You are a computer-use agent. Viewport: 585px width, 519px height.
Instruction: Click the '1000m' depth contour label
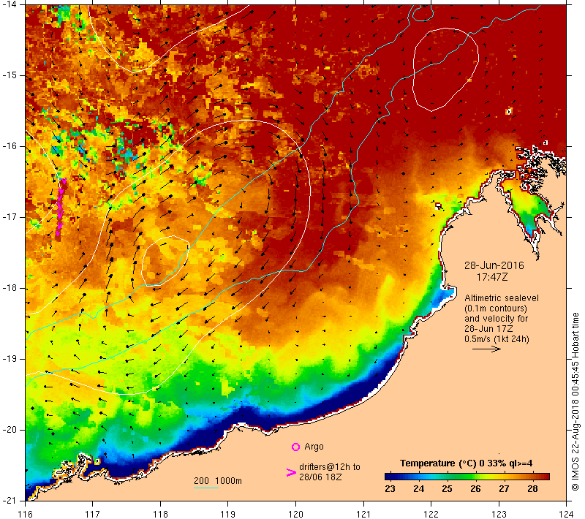(228, 481)
